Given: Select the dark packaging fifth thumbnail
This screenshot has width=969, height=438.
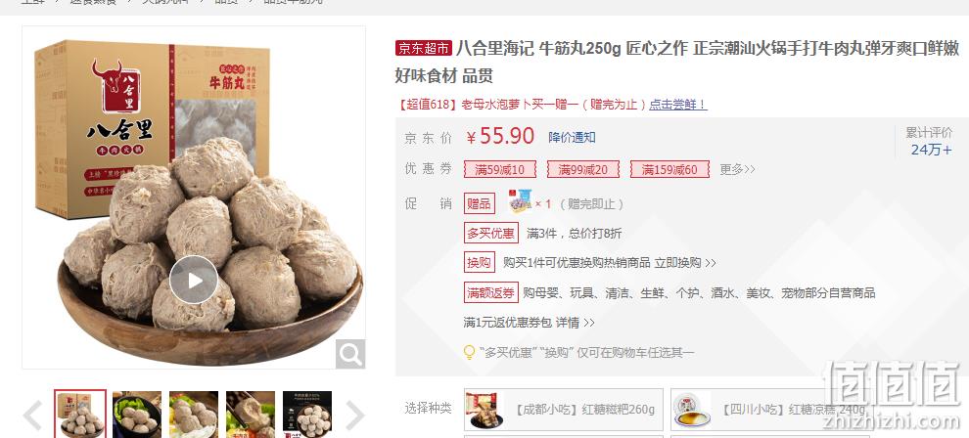Looking at the screenshot, I should (307, 414).
